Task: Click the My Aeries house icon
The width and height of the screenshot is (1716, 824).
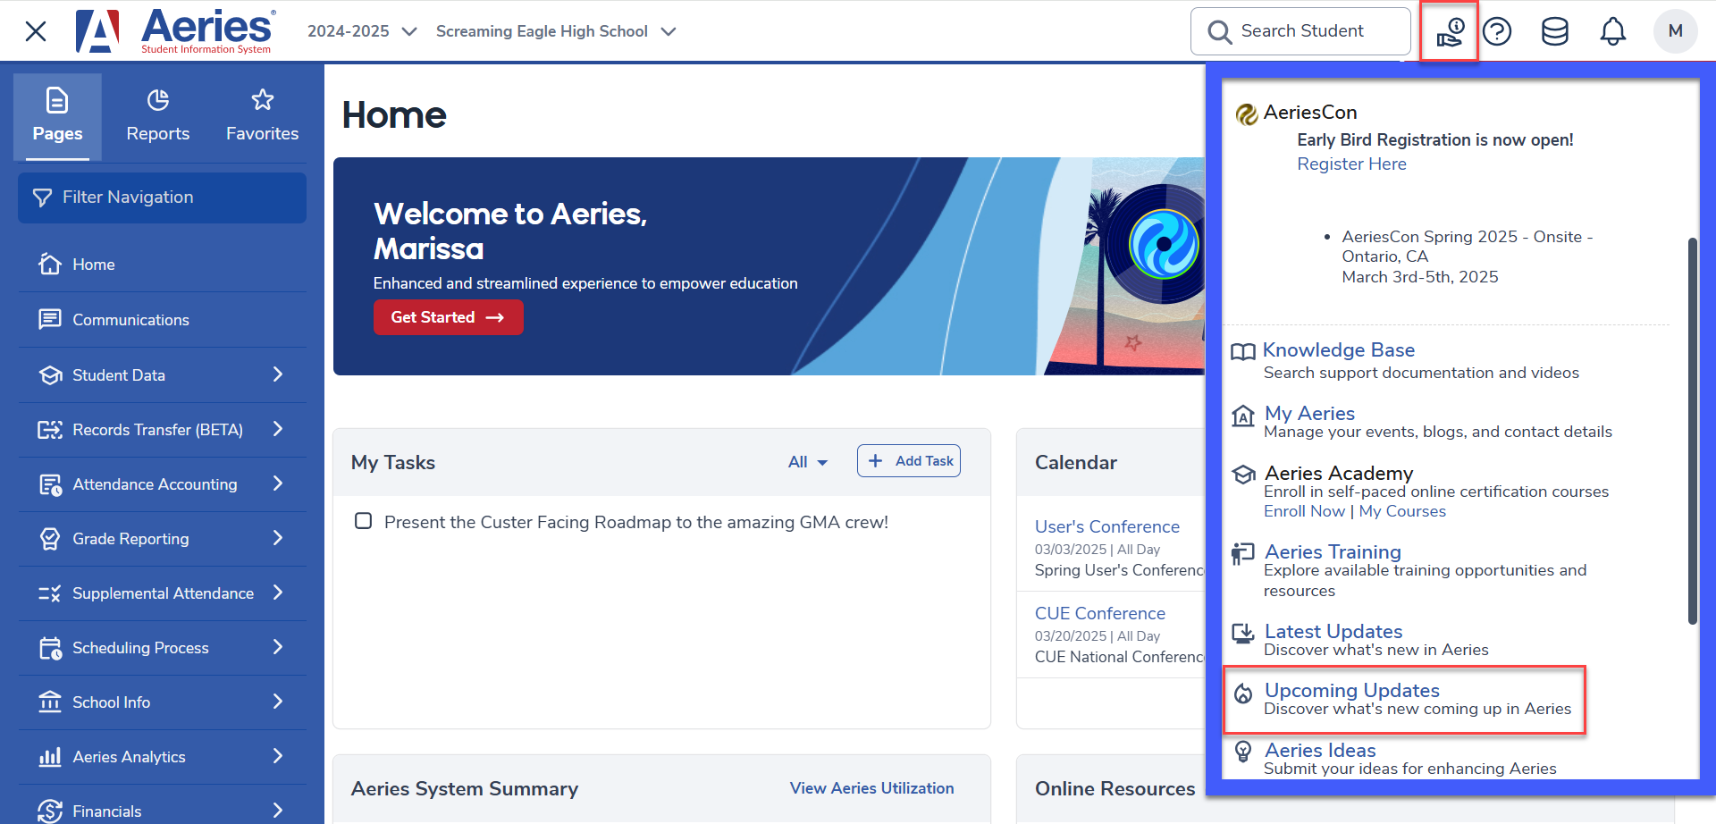Action: [1243, 416]
